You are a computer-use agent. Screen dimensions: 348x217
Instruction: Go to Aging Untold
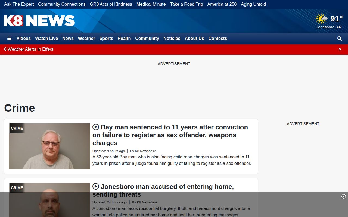(x=253, y=4)
